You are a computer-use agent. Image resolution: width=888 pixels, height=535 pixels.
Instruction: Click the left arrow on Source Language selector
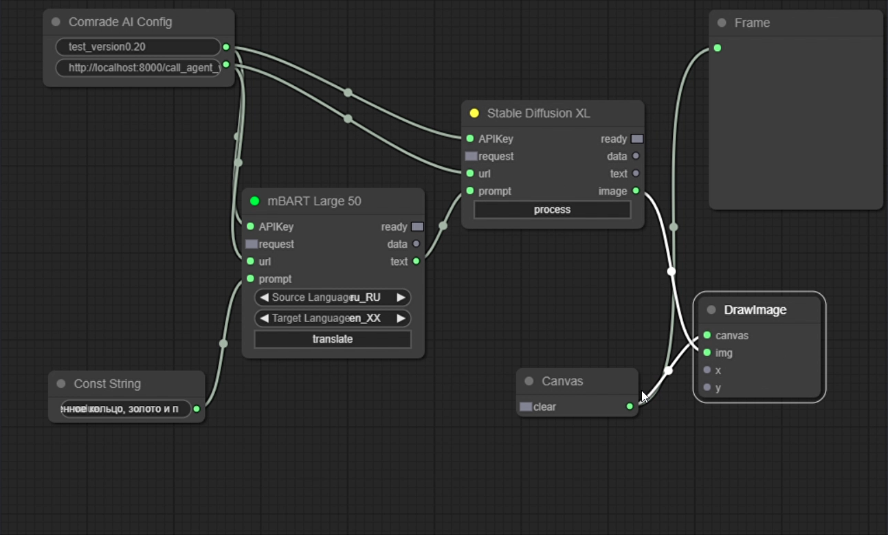click(x=263, y=297)
